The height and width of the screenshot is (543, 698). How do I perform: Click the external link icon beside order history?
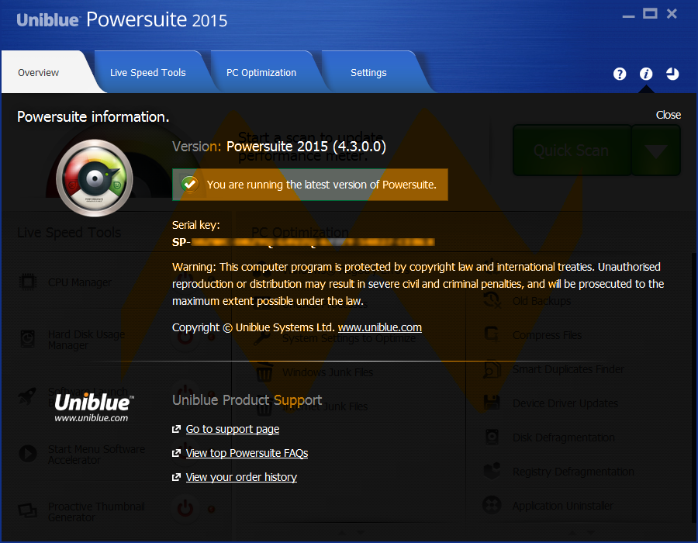(x=176, y=477)
